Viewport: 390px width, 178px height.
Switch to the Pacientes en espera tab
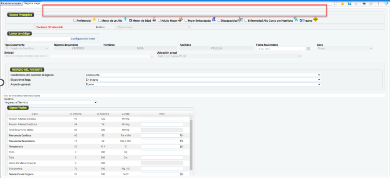pos(11,3)
